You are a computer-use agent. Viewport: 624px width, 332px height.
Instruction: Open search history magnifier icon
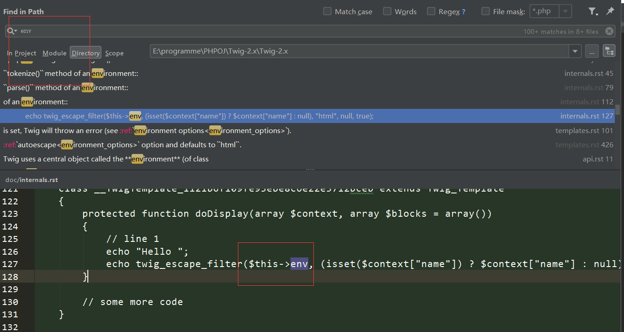(11, 31)
